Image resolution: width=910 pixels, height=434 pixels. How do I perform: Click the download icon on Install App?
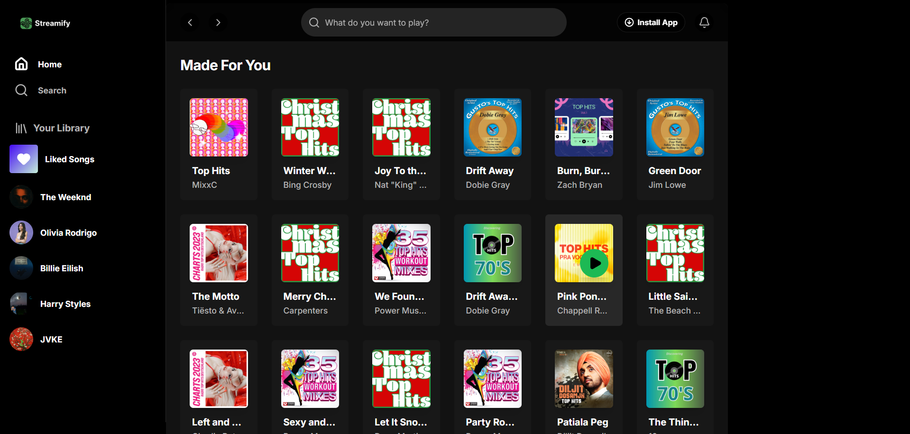click(x=629, y=22)
